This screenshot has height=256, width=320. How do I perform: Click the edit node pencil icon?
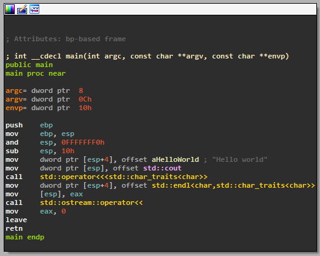[x=22, y=9]
